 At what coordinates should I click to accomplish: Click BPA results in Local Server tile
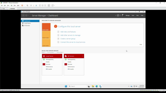[x=49, y=69]
